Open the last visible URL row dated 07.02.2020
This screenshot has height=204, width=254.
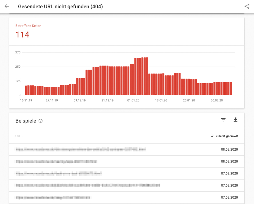pyautogui.click(x=126, y=197)
